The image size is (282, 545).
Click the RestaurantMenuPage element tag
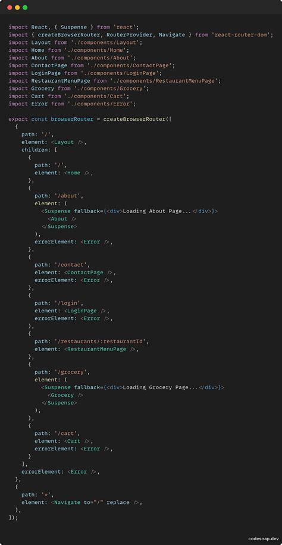(x=100, y=349)
